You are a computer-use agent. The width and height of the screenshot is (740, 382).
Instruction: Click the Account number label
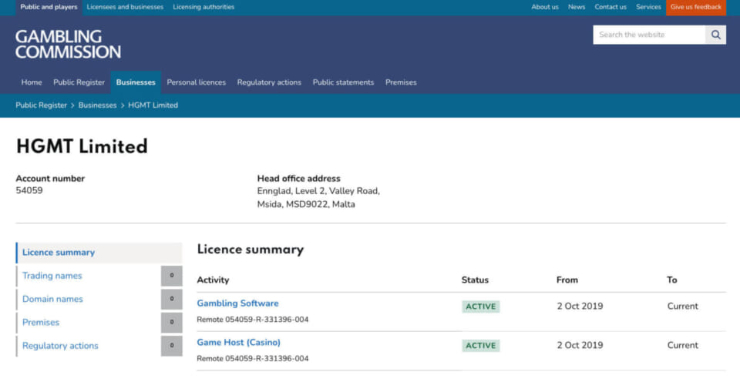point(50,178)
